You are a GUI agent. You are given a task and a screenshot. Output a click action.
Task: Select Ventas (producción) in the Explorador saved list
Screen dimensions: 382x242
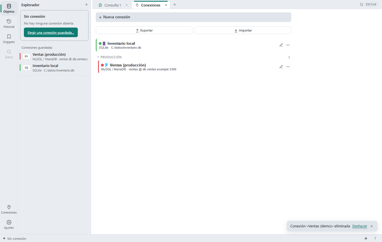pyautogui.click(x=54, y=57)
